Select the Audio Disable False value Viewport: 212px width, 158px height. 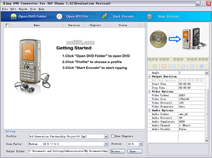[192, 129]
